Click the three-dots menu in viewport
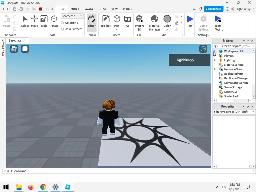 203,49
